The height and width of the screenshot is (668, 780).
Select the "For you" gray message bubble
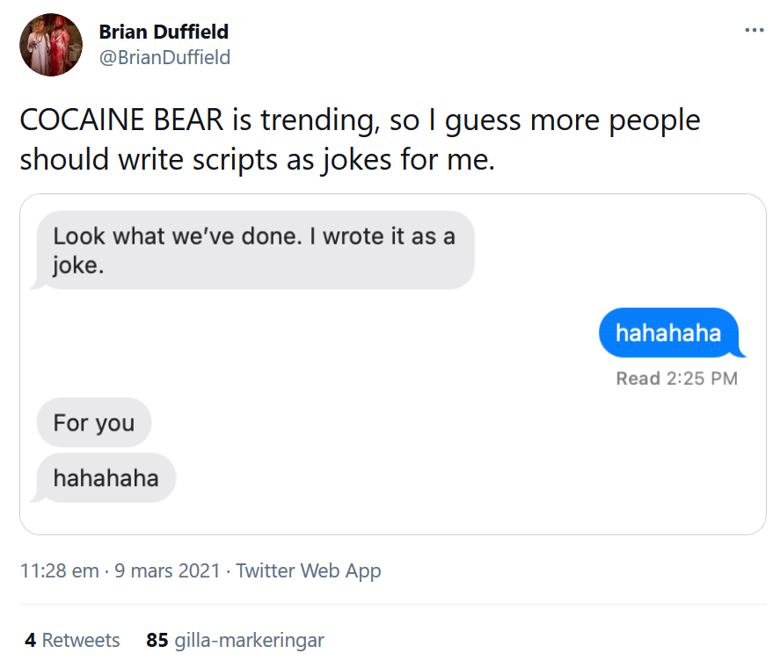[x=93, y=423]
